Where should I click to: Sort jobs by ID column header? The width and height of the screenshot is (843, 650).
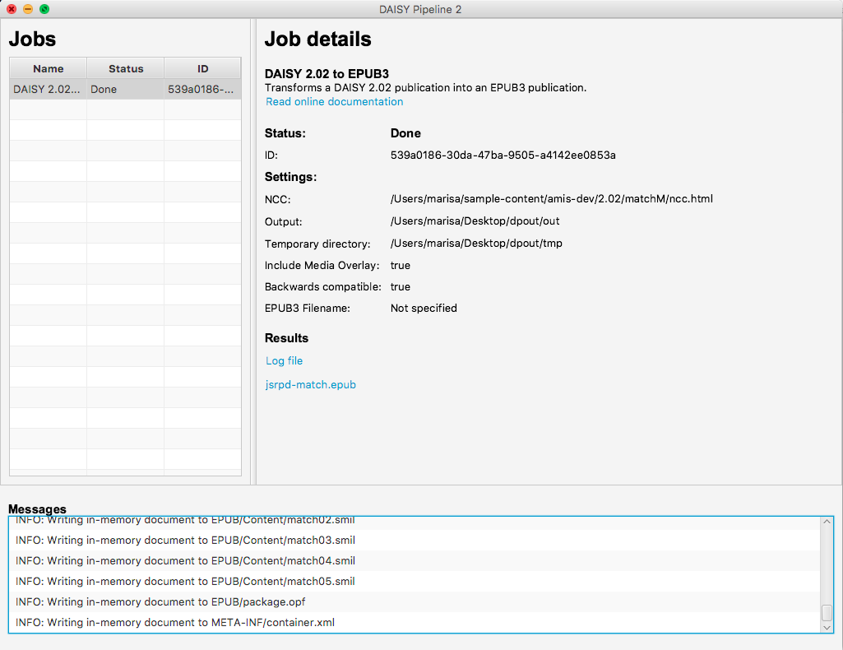click(x=202, y=68)
